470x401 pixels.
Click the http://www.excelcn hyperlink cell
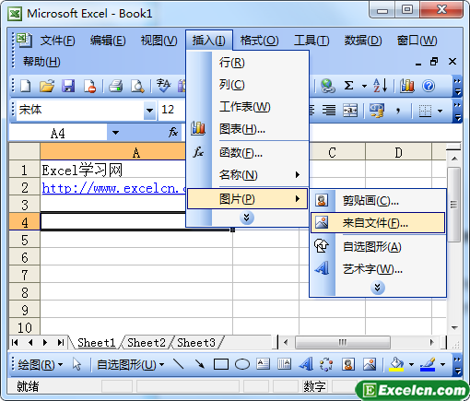pos(113,188)
